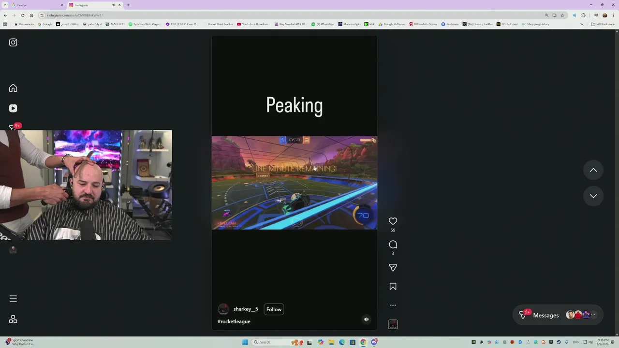Open the three-dot options for reel

pyautogui.click(x=393, y=305)
